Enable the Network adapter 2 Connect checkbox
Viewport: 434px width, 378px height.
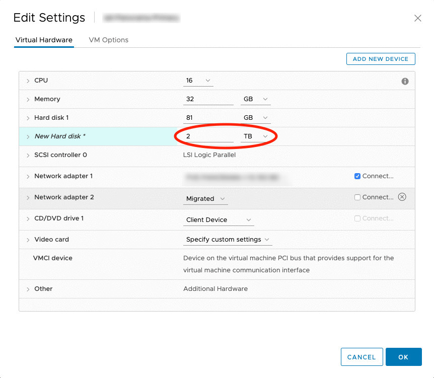click(x=357, y=197)
